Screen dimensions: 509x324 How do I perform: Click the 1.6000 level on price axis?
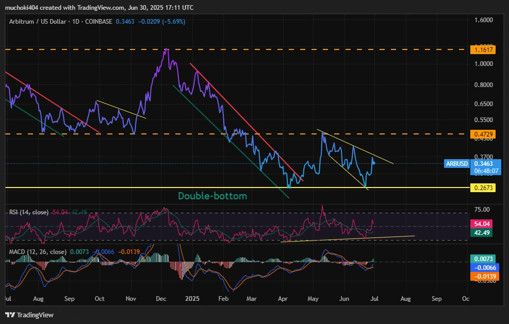[483, 20]
